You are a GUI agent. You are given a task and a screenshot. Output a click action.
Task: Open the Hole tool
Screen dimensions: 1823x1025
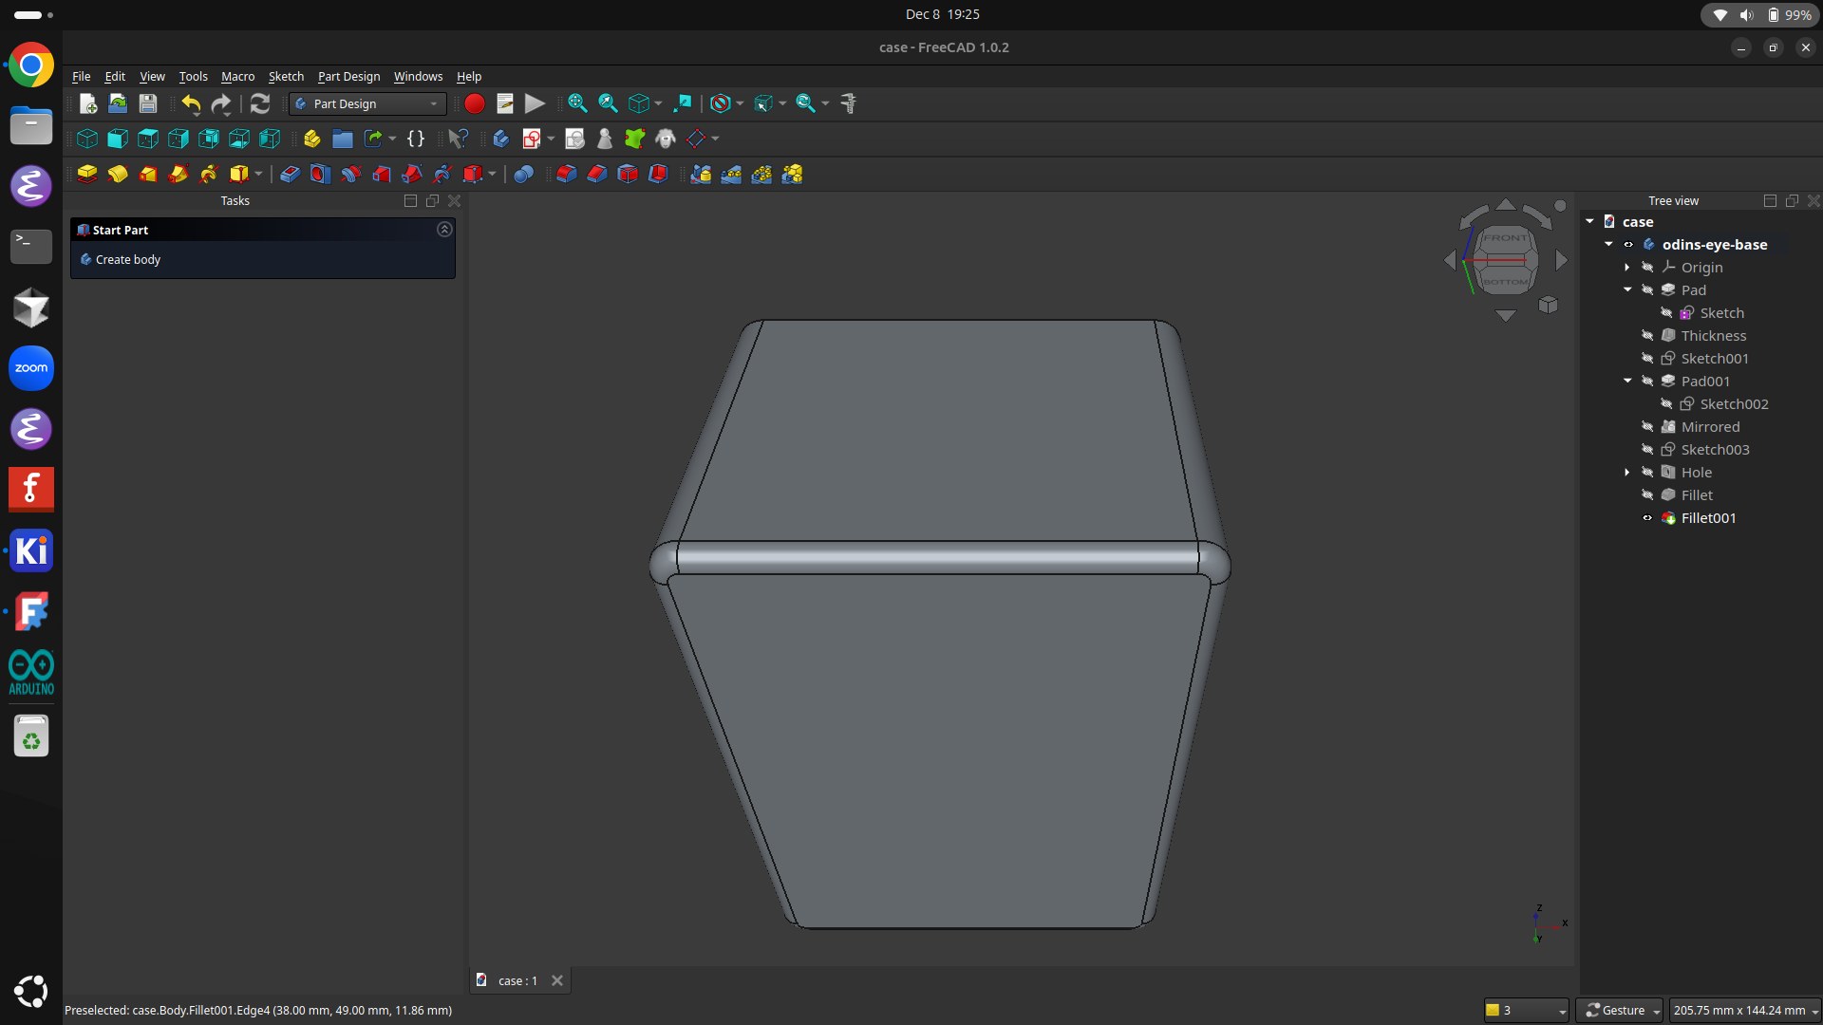(x=319, y=174)
